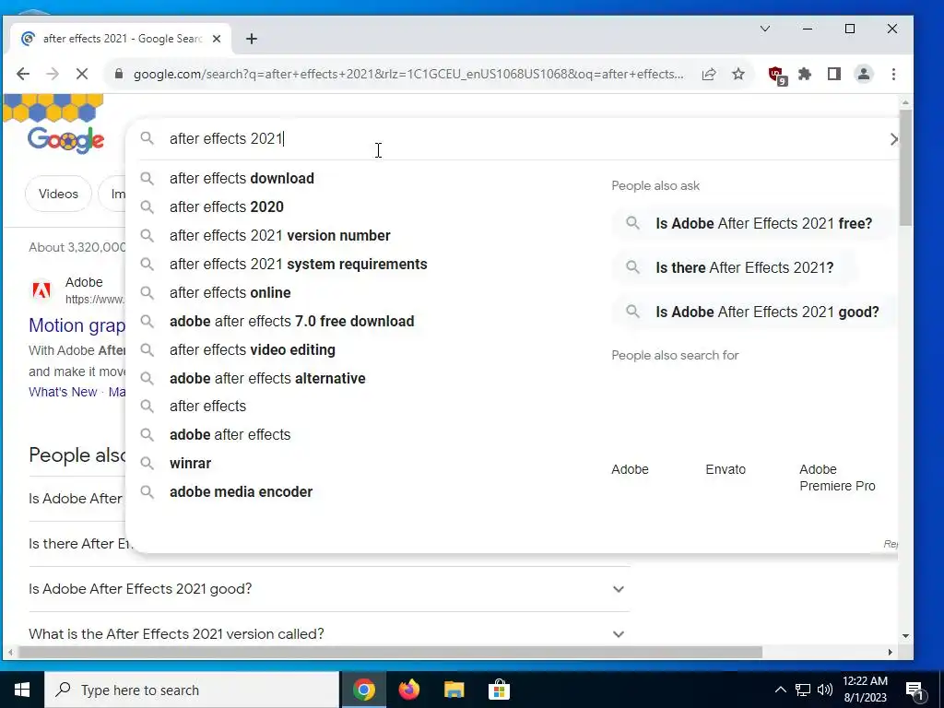
Task: Go back using the browser back arrow
Action: pos(23,74)
